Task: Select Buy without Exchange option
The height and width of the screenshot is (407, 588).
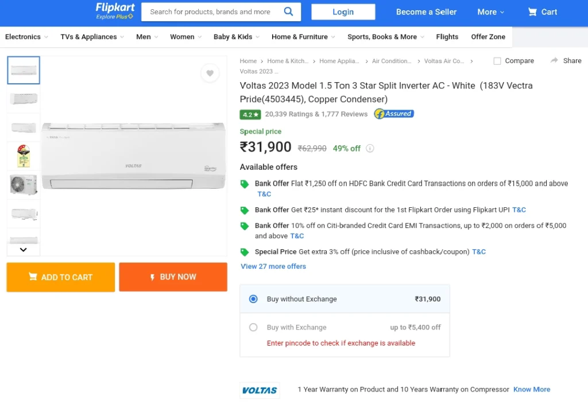Action: coord(253,299)
